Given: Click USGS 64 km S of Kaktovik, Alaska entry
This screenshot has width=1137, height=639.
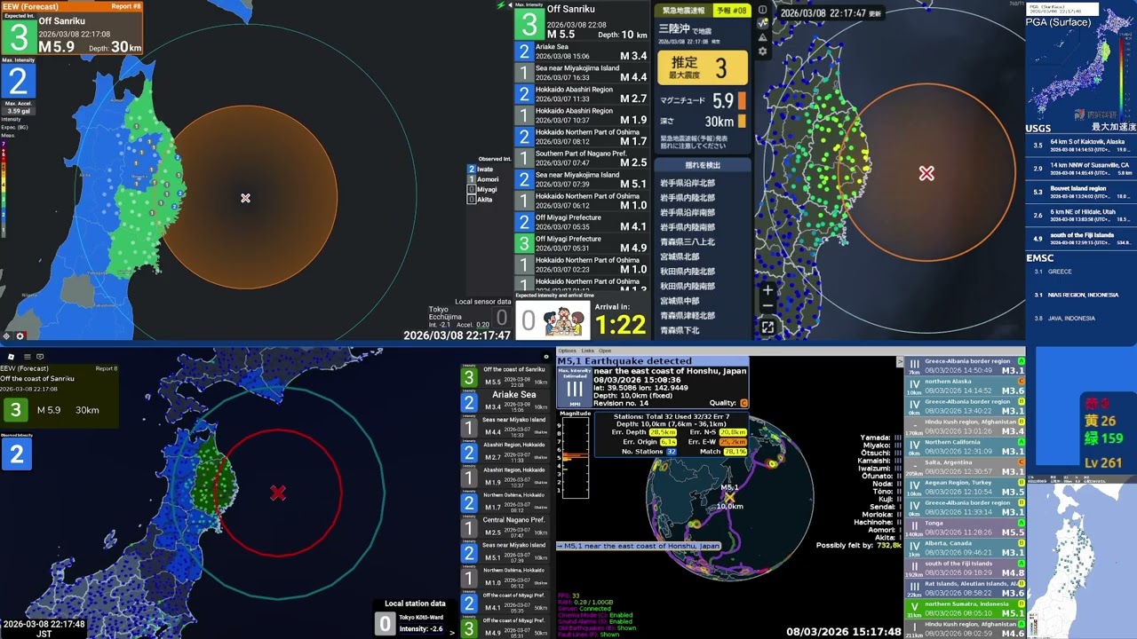Looking at the screenshot, I should [x=1081, y=145].
